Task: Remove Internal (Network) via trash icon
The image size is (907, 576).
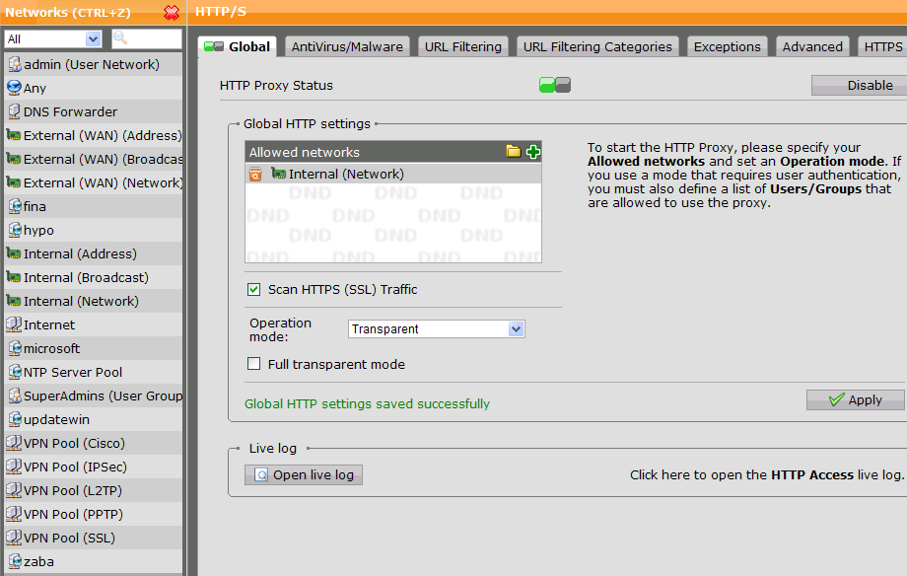Action: (255, 175)
